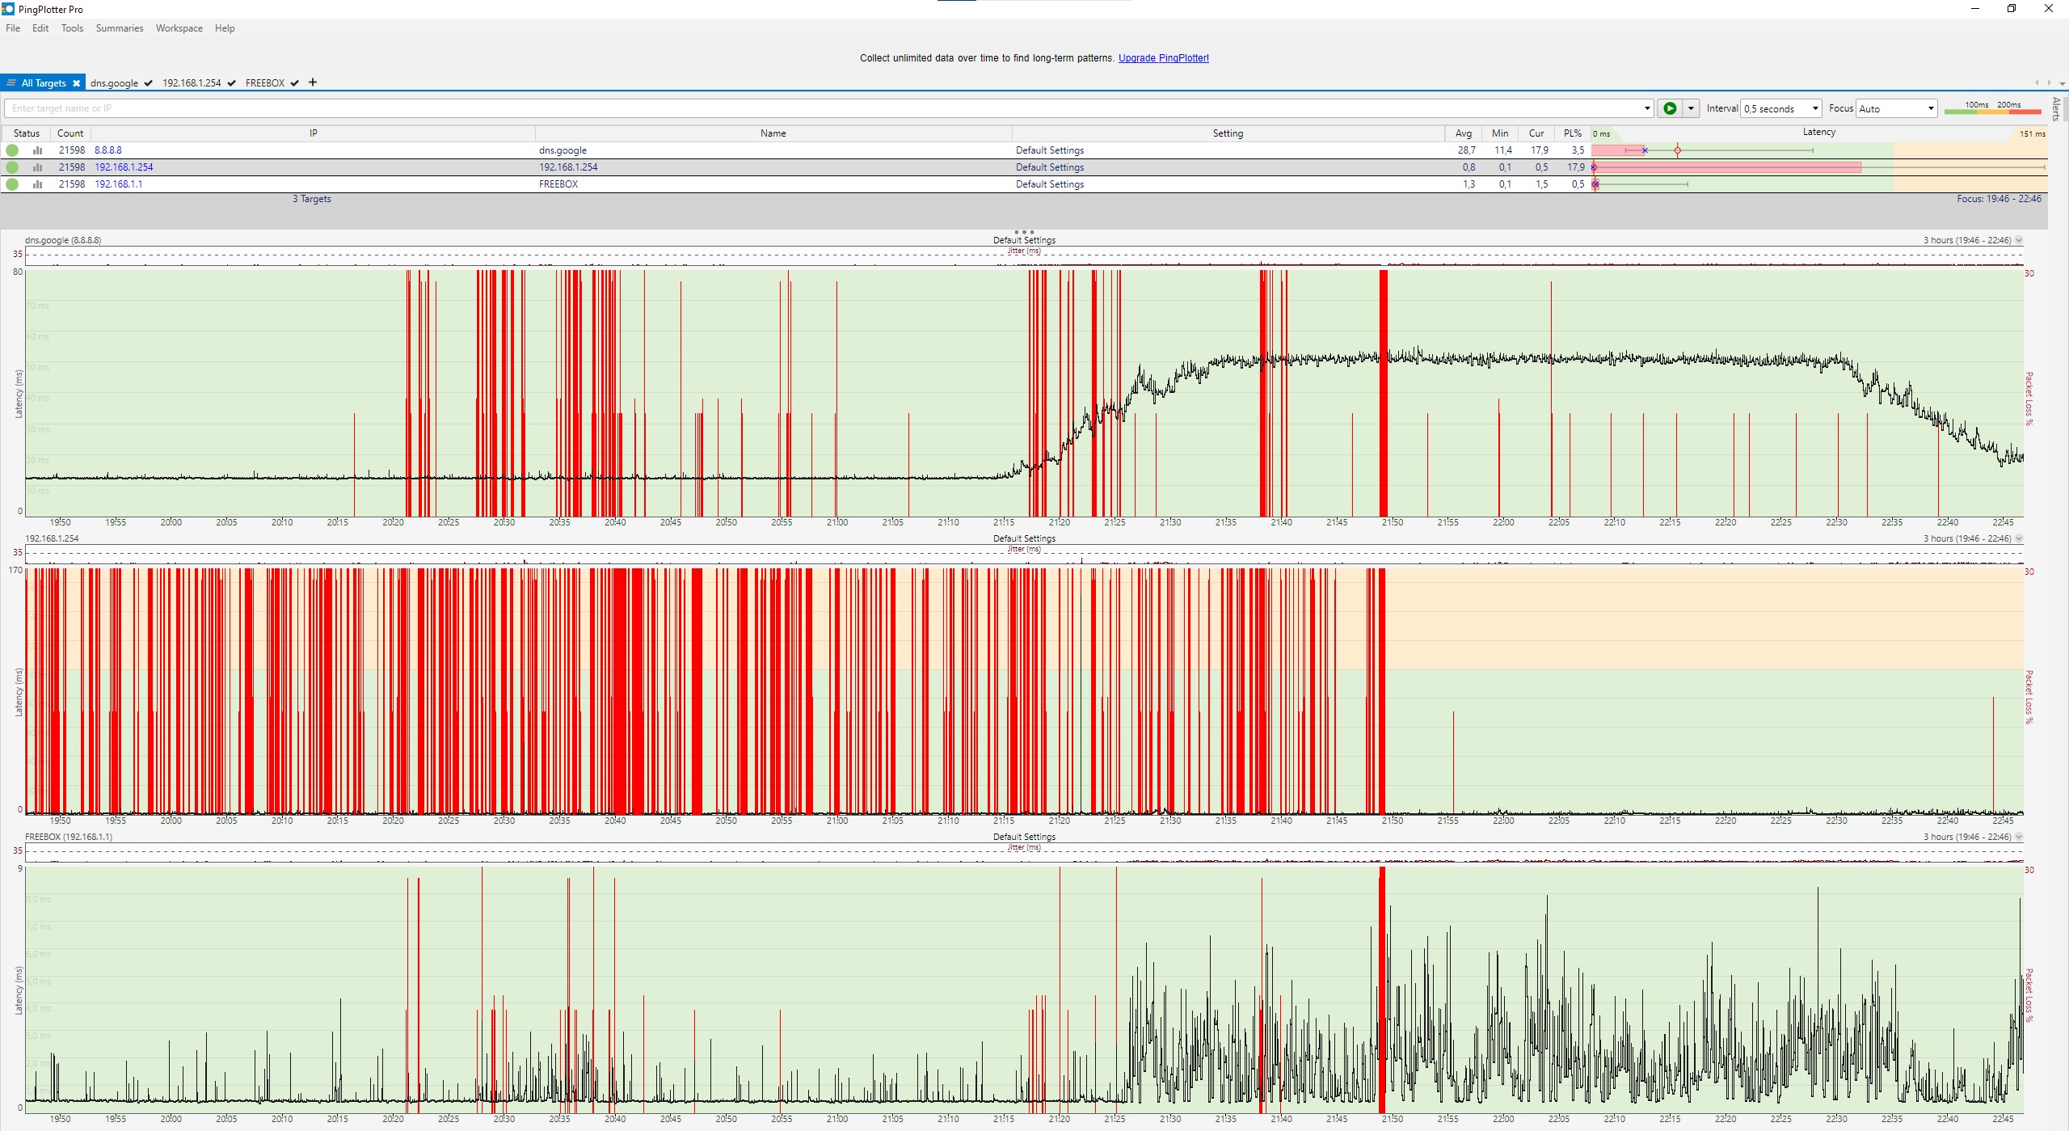2069x1131 pixels.
Task: Click the plus icon to add a tab
Action: point(313,82)
